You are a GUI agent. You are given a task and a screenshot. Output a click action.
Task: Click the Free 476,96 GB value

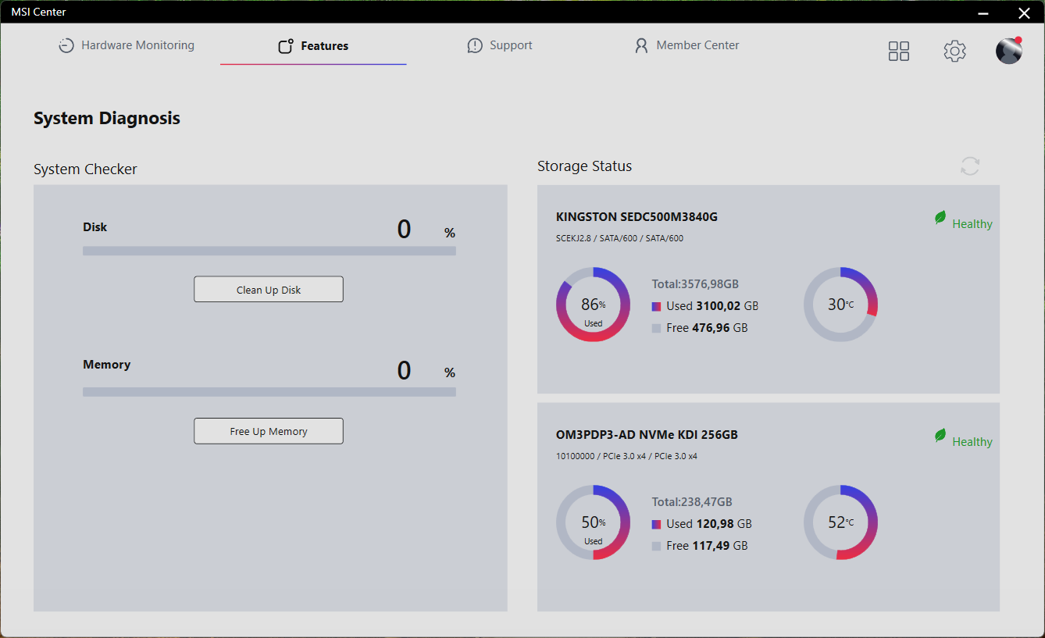[707, 328]
